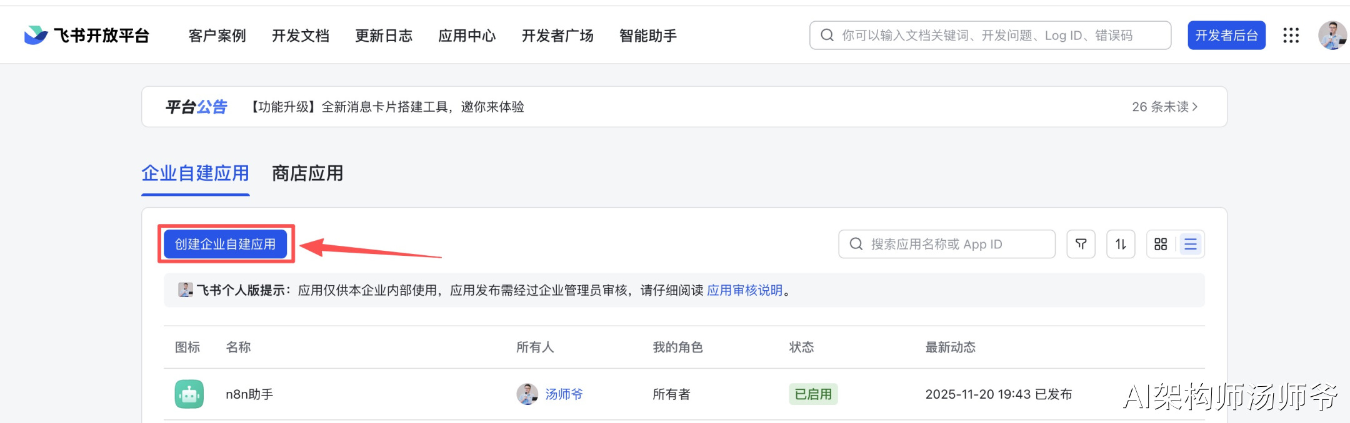This screenshot has height=423, width=1350.
Task: Click the filter funnel icon
Action: [x=1081, y=244]
